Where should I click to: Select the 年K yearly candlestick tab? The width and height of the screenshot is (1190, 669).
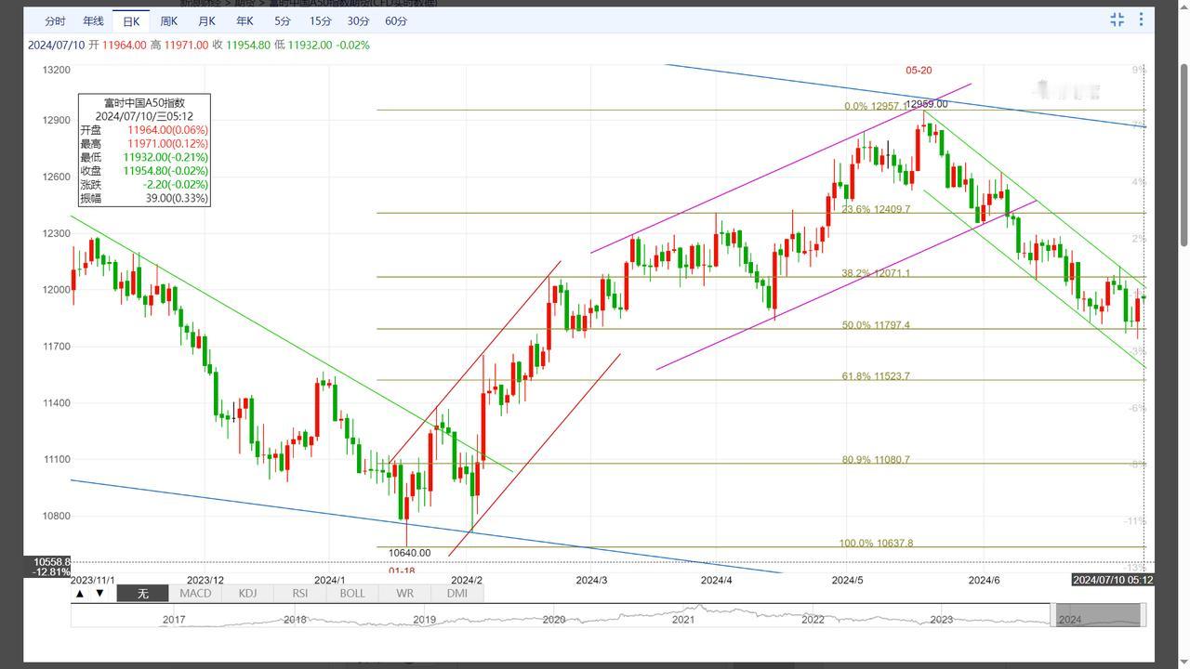click(x=245, y=20)
